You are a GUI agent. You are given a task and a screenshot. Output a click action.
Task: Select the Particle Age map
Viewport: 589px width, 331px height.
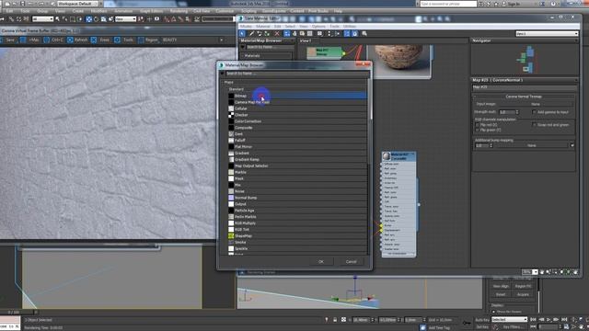tap(296, 211)
